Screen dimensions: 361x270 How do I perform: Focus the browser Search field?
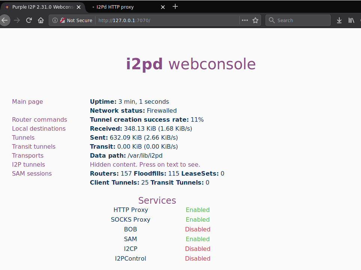pos(298,20)
